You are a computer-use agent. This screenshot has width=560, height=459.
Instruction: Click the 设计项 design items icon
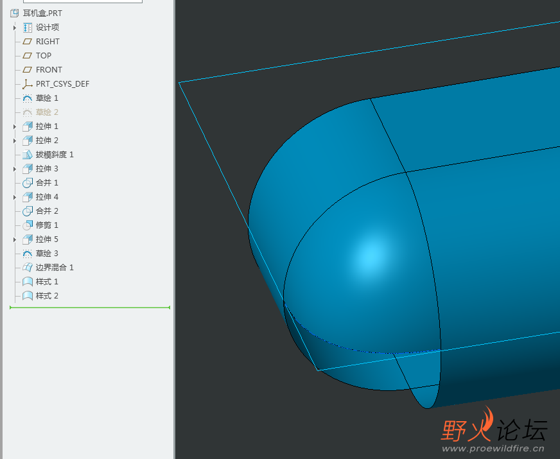[x=28, y=28]
